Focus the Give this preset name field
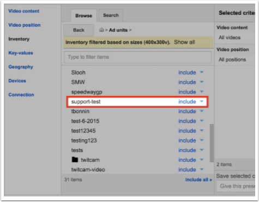The image size is (259, 202). (x=236, y=186)
